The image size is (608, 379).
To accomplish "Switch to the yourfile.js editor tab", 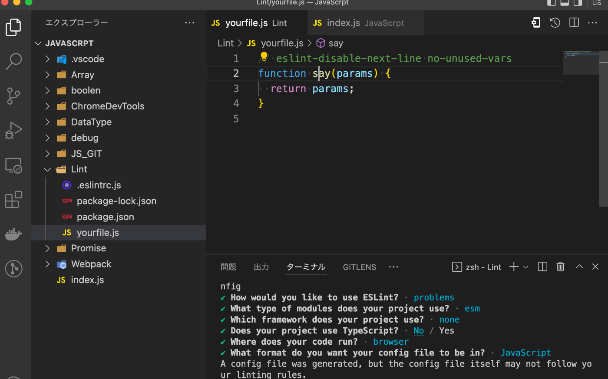I will click(257, 23).
